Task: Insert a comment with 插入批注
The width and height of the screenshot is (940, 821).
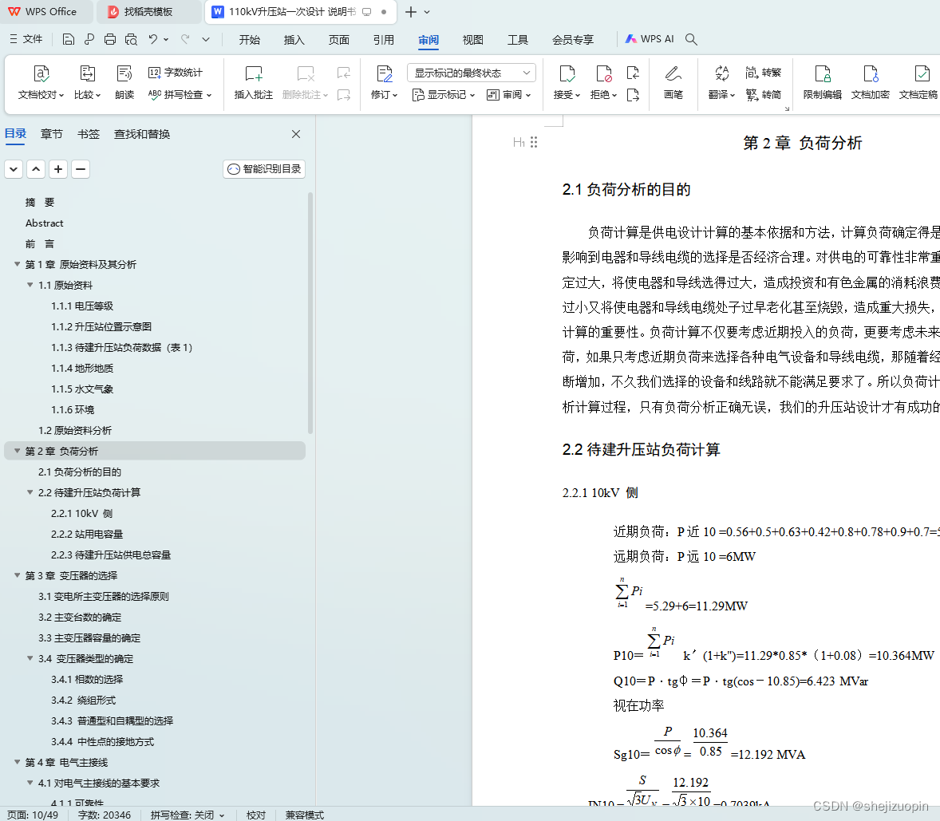Action: 254,82
